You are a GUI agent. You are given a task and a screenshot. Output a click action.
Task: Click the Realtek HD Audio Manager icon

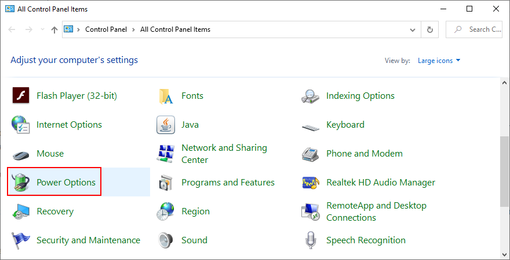311,183
